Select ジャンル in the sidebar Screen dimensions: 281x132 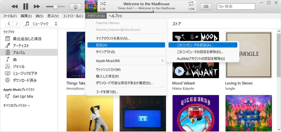point(29,66)
